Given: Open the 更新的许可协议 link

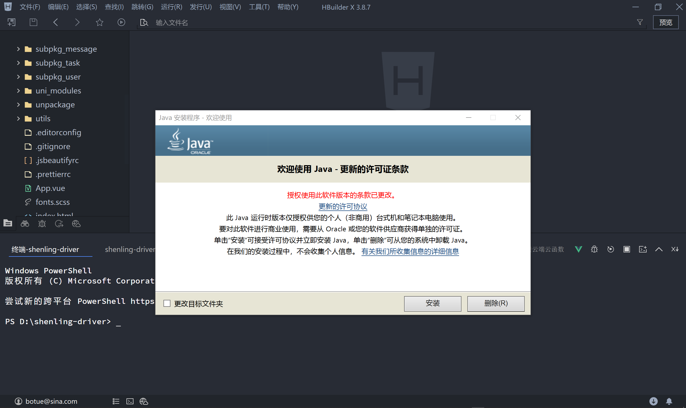Looking at the screenshot, I should coord(342,206).
